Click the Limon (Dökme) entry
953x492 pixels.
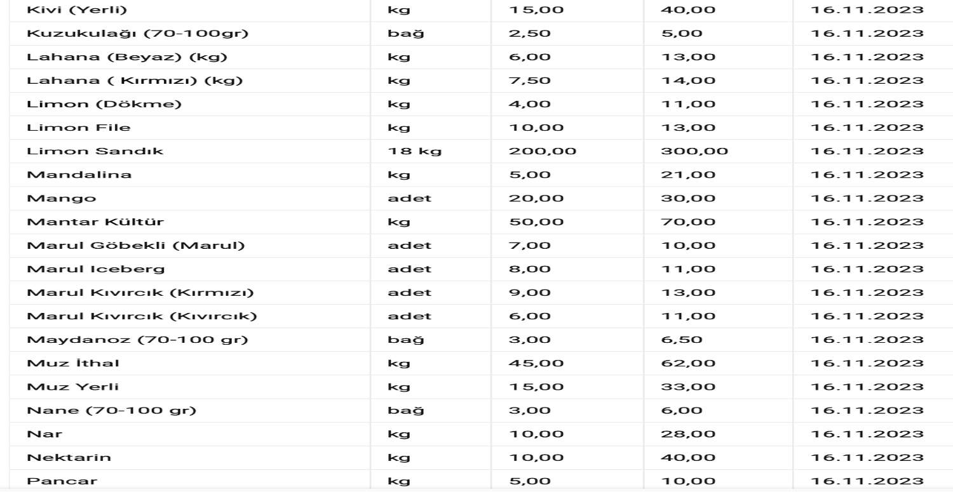[x=104, y=104]
